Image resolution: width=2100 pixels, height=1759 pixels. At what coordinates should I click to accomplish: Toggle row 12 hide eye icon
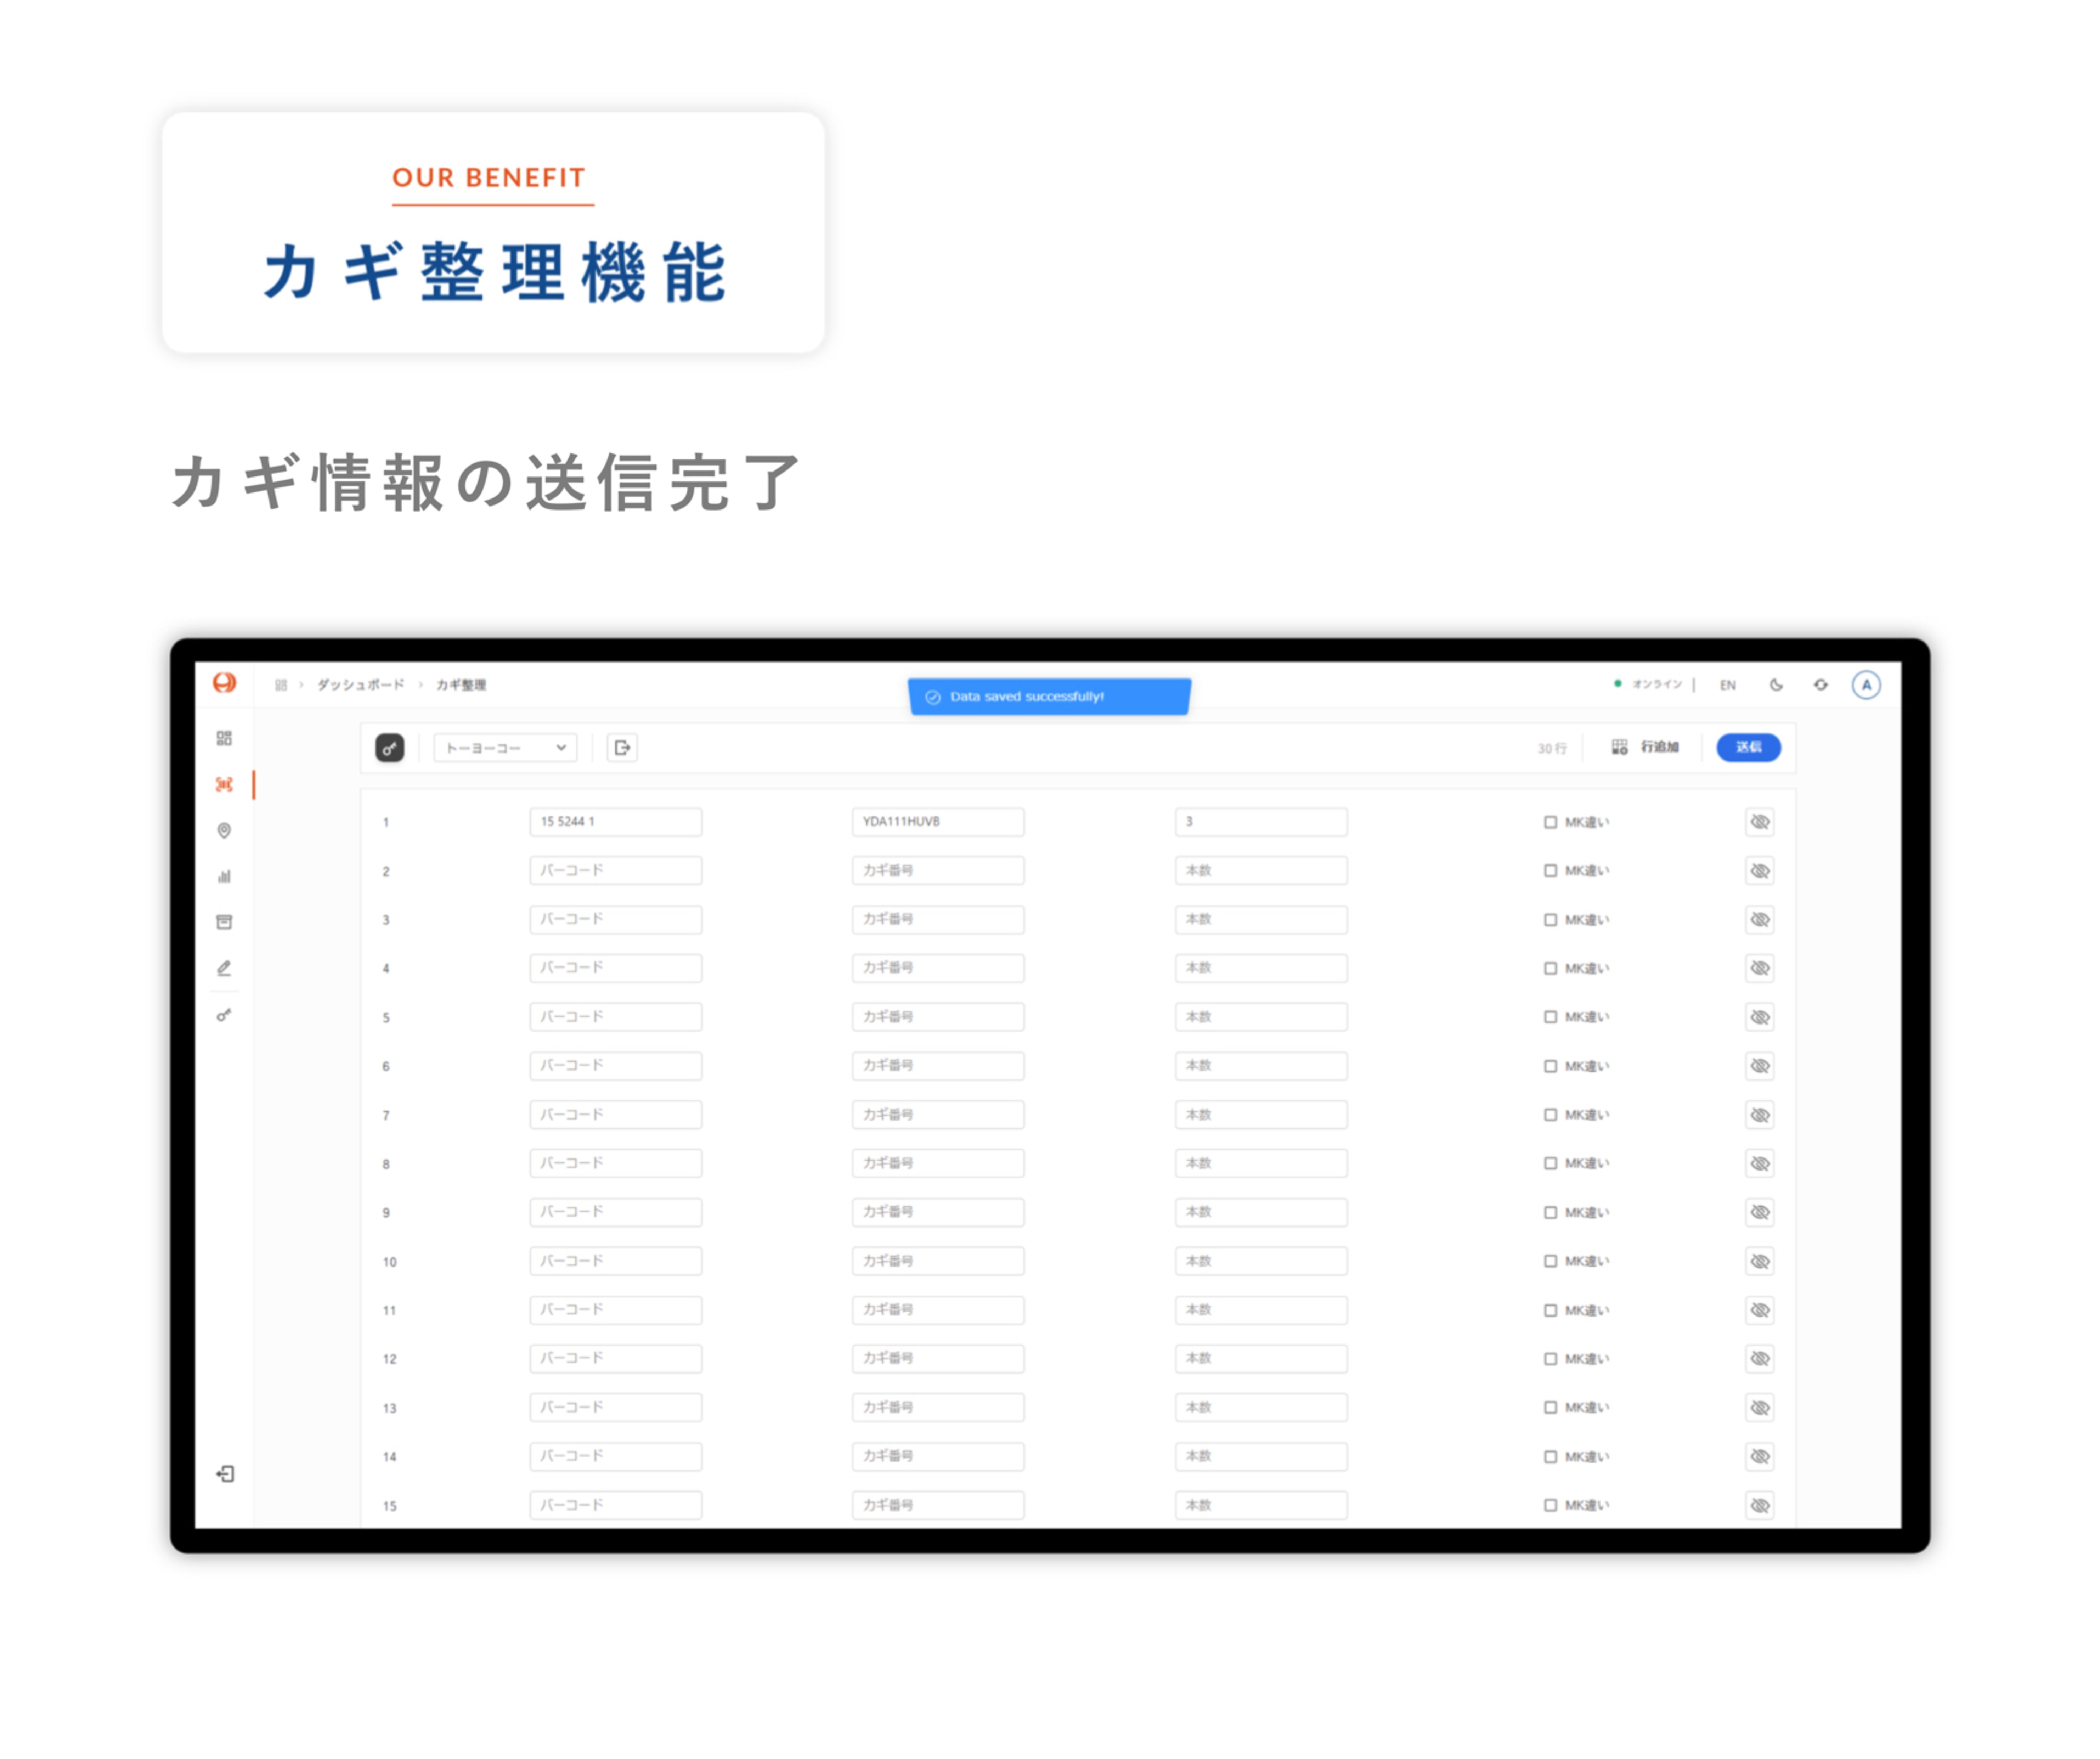click(x=1760, y=1359)
